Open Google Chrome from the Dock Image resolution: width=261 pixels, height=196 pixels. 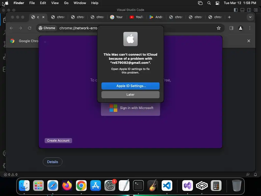point(81,186)
